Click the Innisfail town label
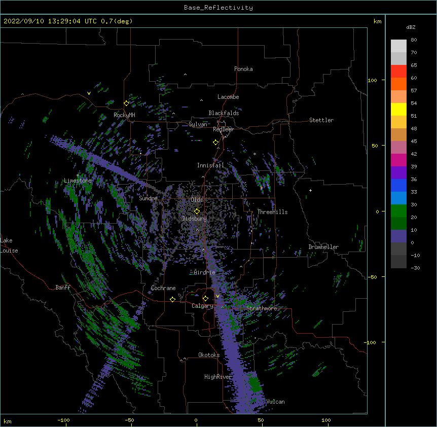This screenshot has width=437, height=427. tap(210, 165)
